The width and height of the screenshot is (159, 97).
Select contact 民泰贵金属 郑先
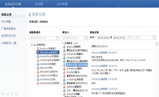coord(77,65)
